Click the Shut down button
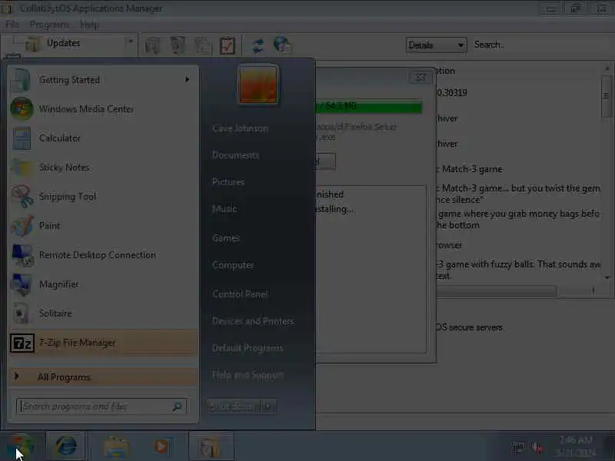 coord(234,406)
